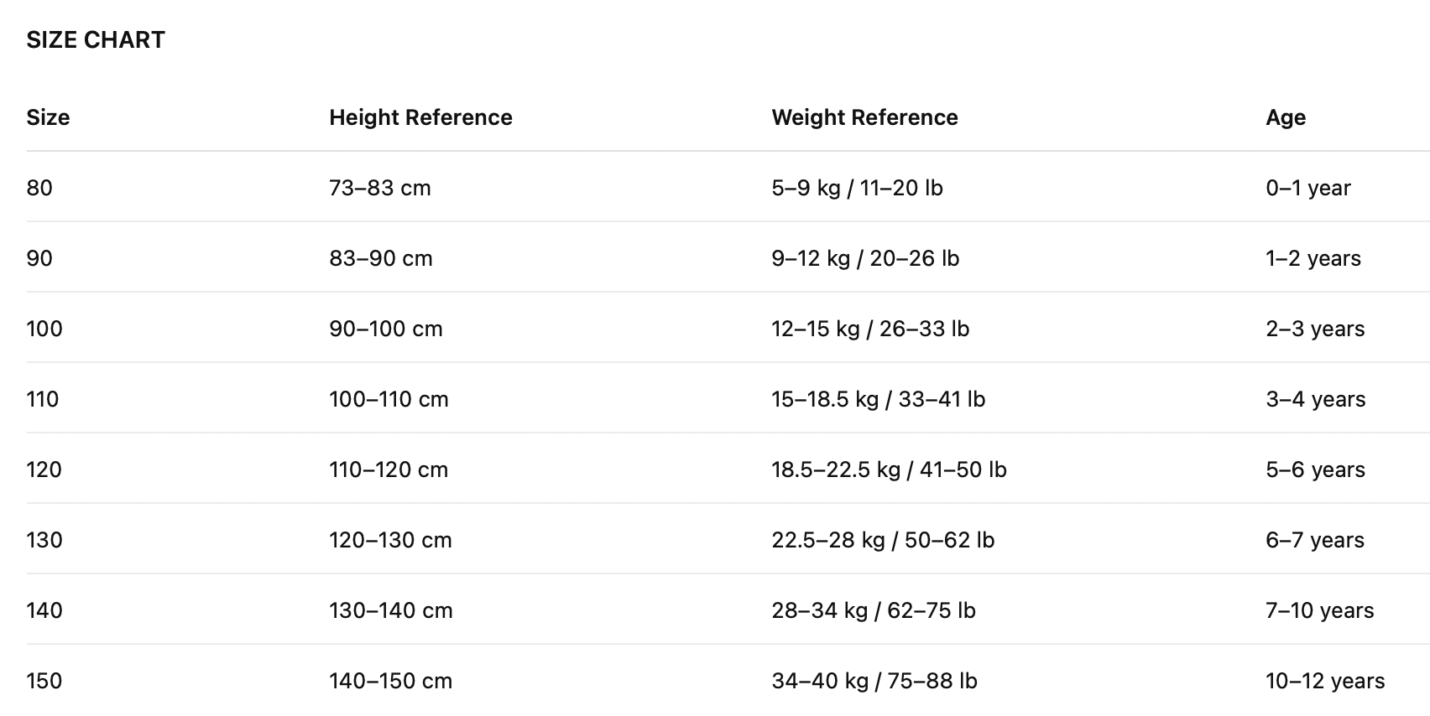Click the 9–12 kg / 20–26 lb cell
This screenshot has width=1430, height=716.
tap(864, 258)
